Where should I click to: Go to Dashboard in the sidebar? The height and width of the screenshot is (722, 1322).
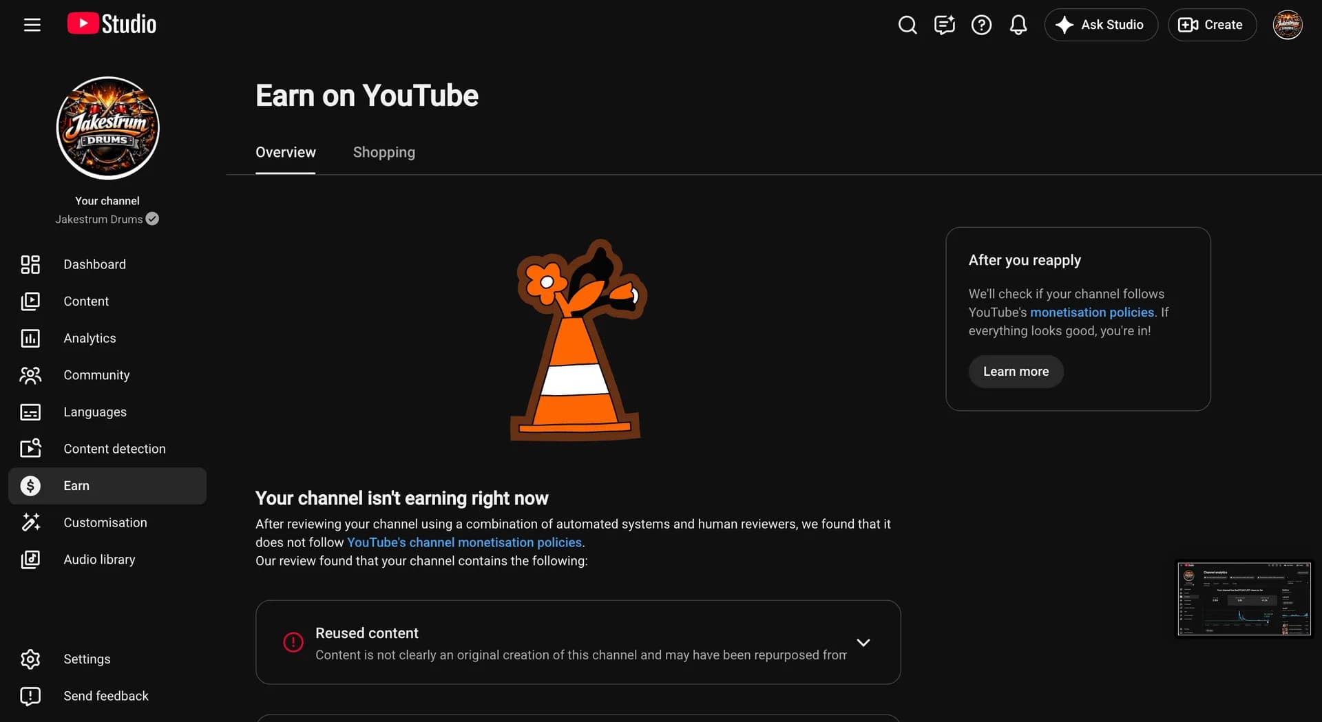click(x=107, y=264)
